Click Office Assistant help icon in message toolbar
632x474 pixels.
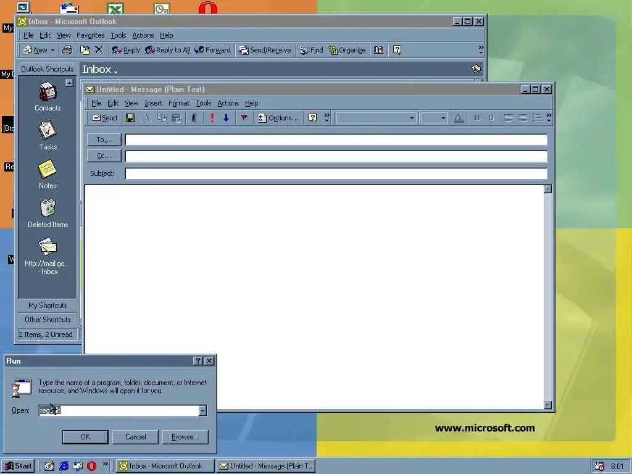tap(312, 118)
